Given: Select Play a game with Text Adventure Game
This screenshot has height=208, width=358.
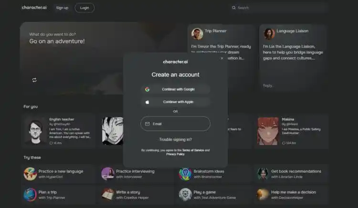Looking at the screenshot, I should point(214,195).
